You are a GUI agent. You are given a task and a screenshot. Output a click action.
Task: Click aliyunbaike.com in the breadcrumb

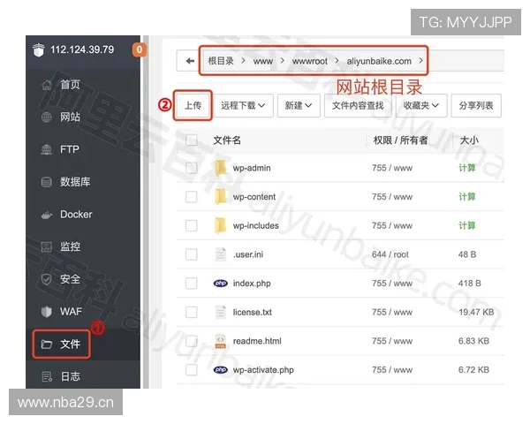click(x=379, y=61)
